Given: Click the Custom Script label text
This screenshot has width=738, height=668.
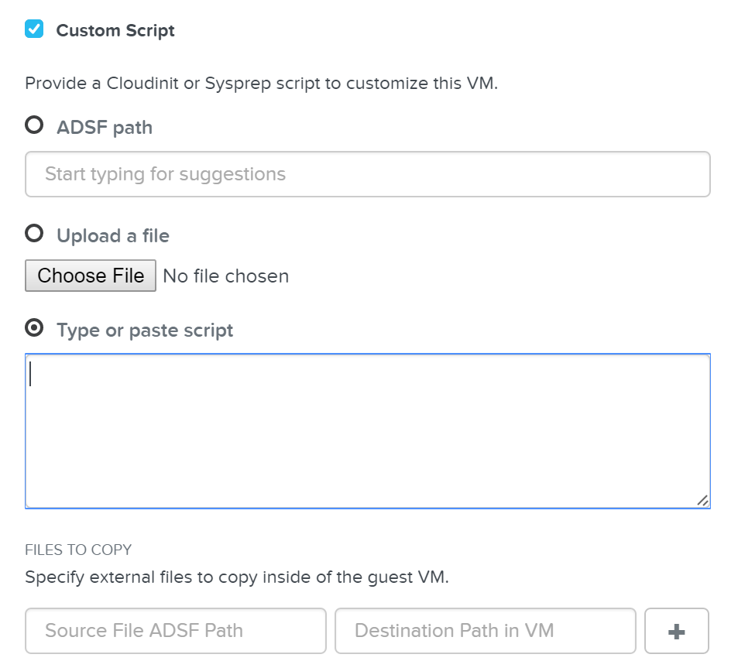Looking at the screenshot, I should 115,30.
